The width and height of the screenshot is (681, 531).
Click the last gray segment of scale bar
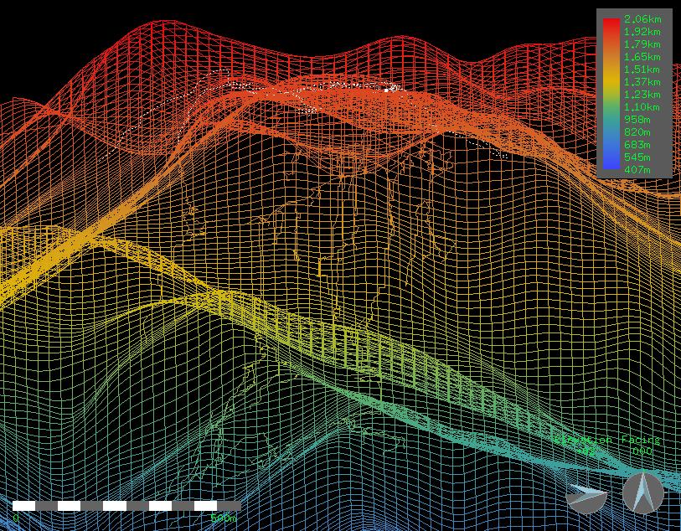click(228, 506)
